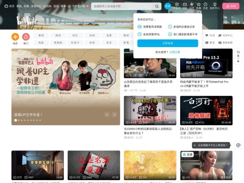Open 动态 feed icon

[x=15, y=37]
